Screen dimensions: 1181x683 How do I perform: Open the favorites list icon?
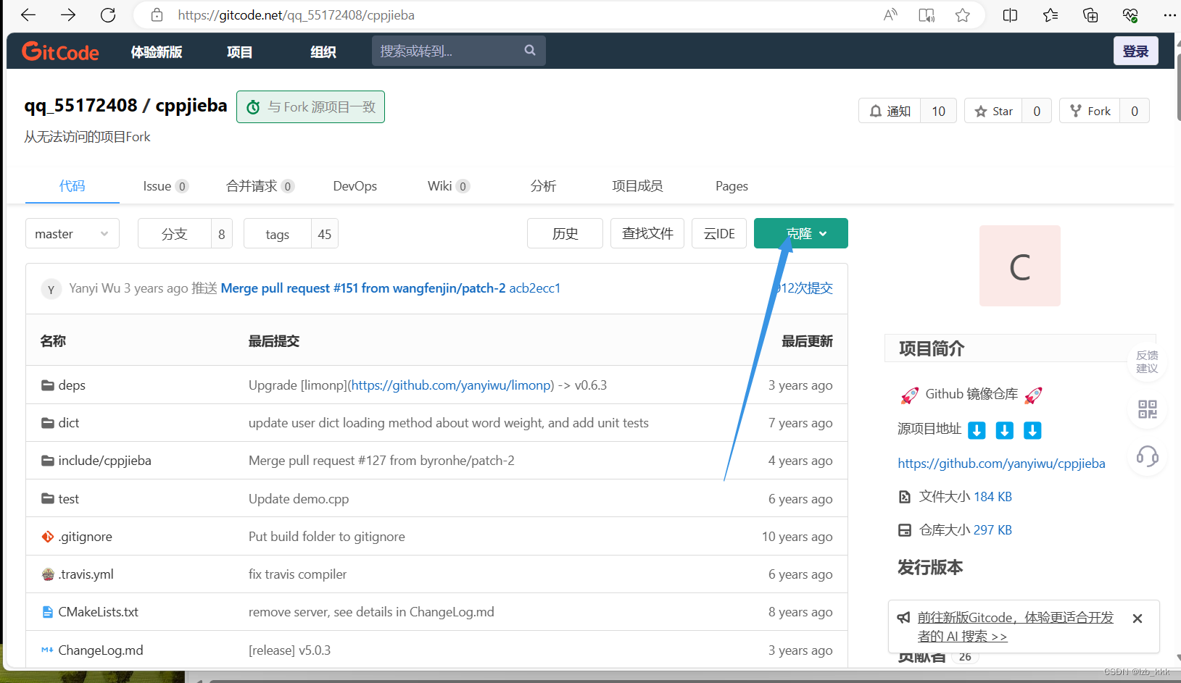[1051, 15]
